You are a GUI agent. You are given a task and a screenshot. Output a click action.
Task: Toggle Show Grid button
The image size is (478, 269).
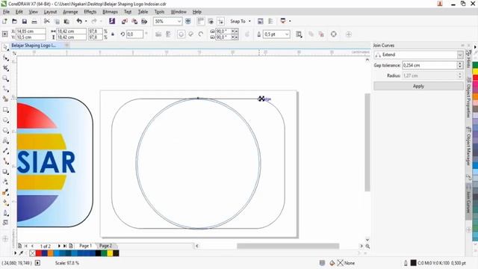click(x=211, y=21)
